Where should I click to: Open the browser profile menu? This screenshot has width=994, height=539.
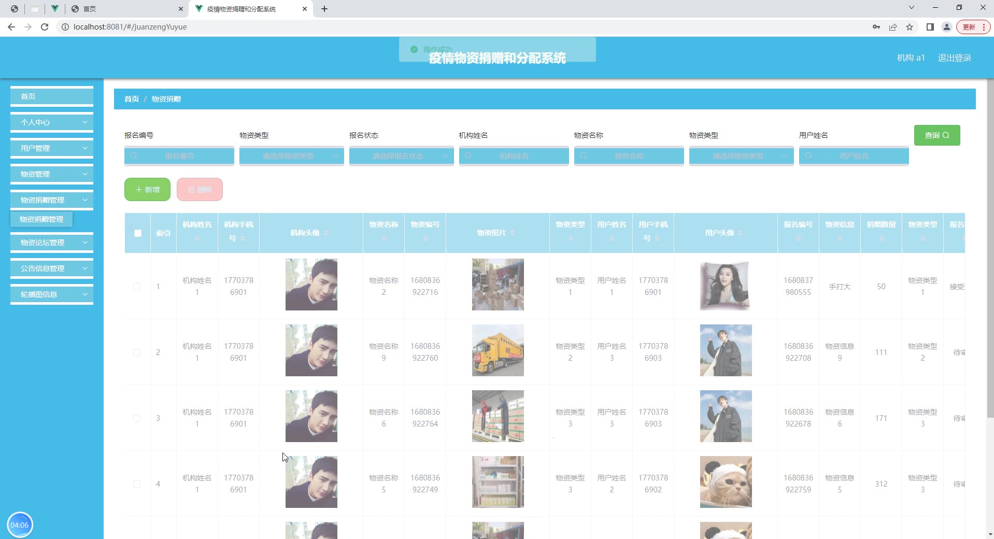(x=947, y=27)
